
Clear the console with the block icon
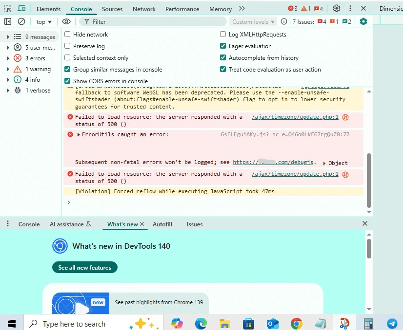[x=21, y=21]
